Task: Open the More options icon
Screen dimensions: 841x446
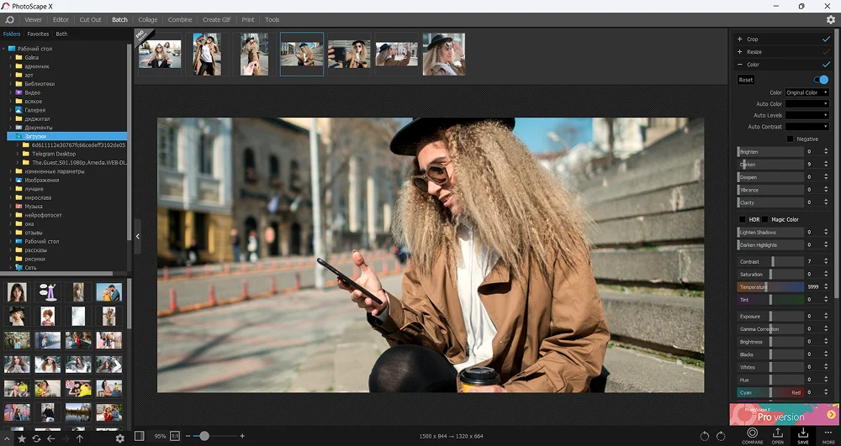Action: coord(828,433)
